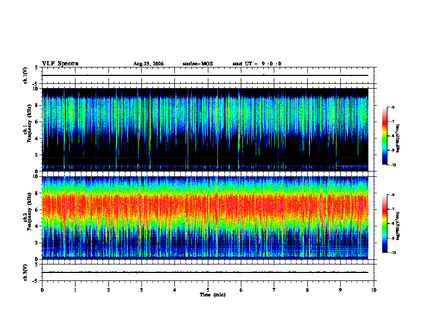Image resolution: width=421 pixels, height=325 pixels.
Task: Click the ch.1 "Frequency (kHz)" axis label
Action: 29,123
